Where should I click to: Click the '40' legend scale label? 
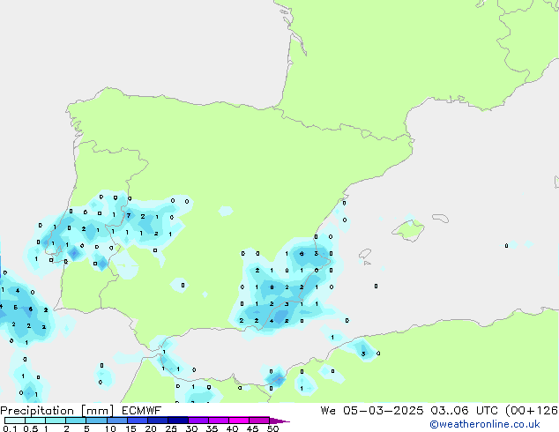point(232,428)
